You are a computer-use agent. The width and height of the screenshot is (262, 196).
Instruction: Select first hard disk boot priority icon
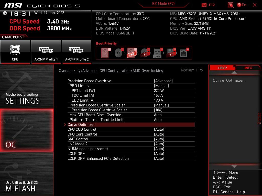point(106,53)
